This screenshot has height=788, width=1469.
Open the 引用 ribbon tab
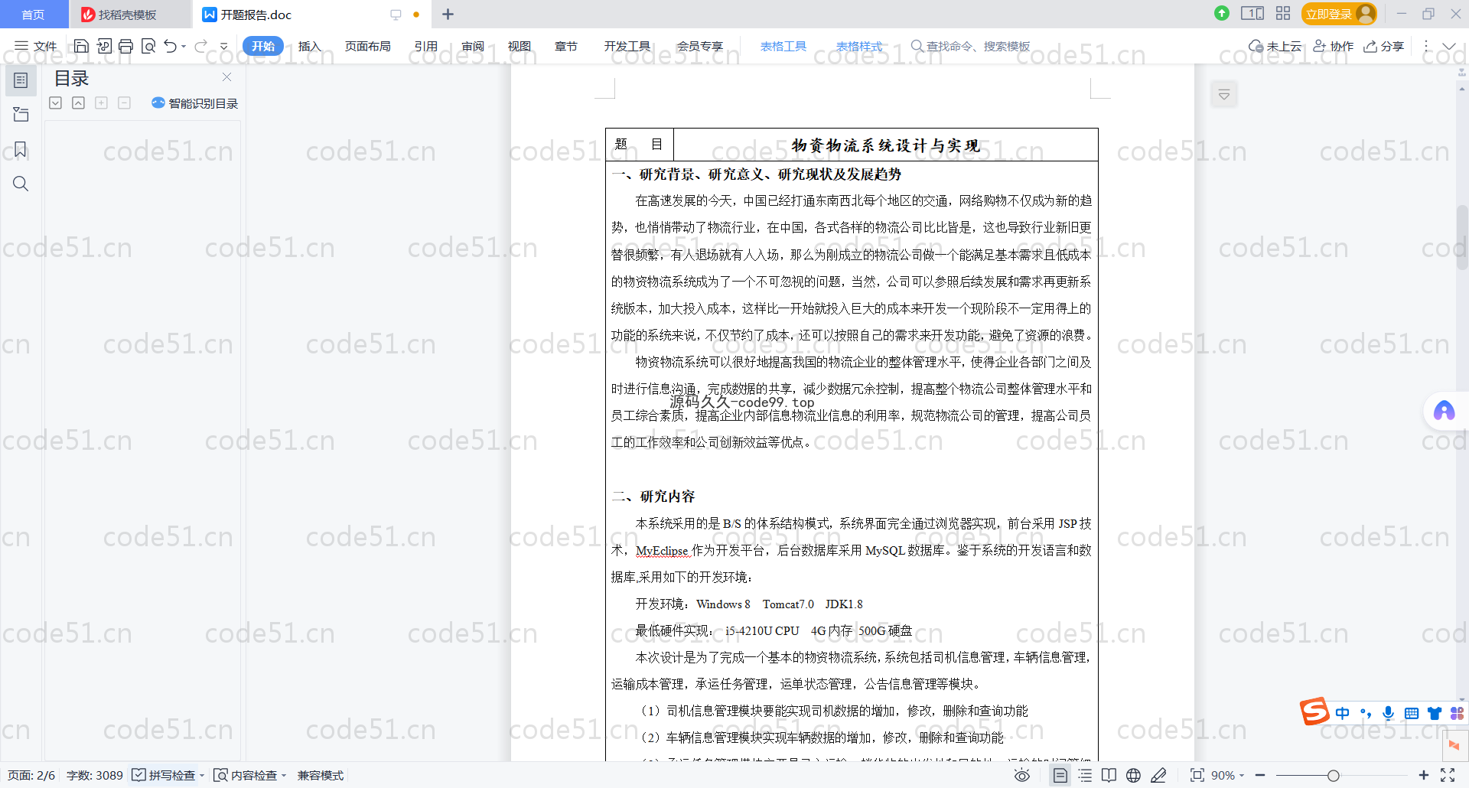coord(426,47)
